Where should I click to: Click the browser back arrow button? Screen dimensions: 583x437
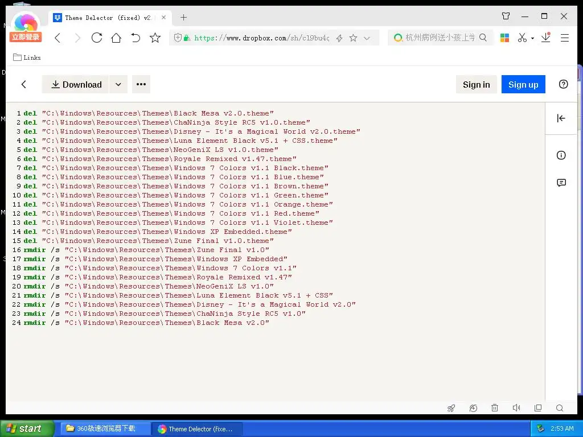[58, 38]
